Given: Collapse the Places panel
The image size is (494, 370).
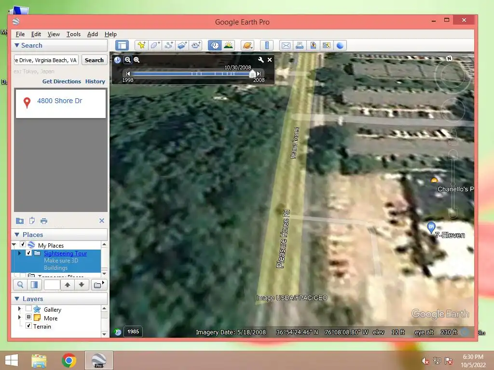Looking at the screenshot, I should pyautogui.click(x=17, y=235).
